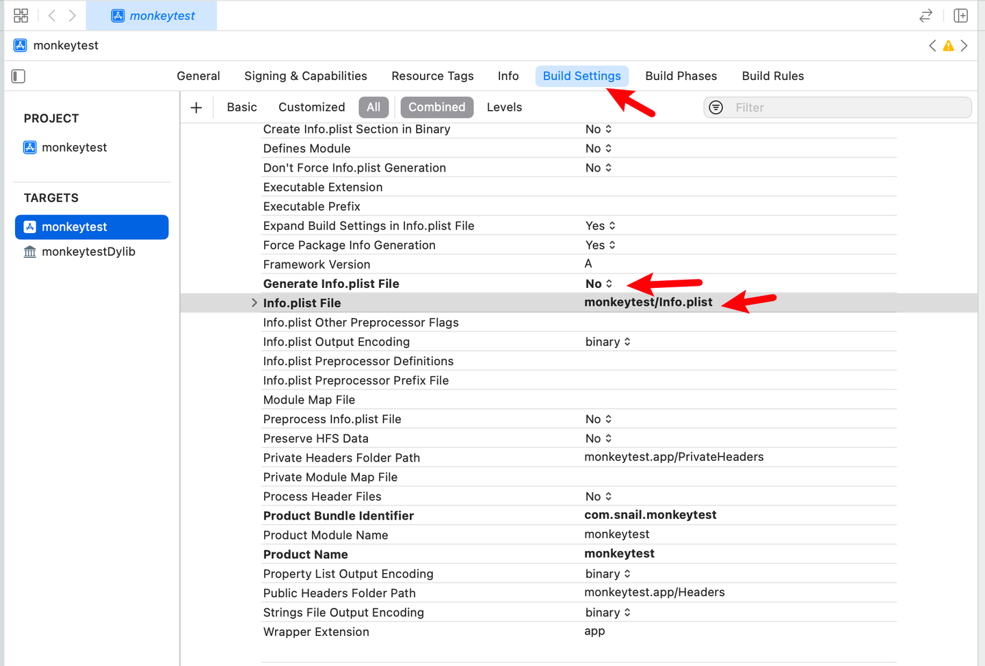The width and height of the screenshot is (985, 666).
Task: Toggle the navigator sidebar visibility icon
Action: tap(18, 76)
